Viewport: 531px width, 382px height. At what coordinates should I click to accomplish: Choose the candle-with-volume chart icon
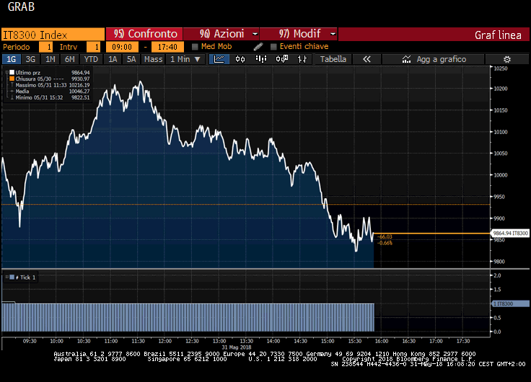coord(282,59)
